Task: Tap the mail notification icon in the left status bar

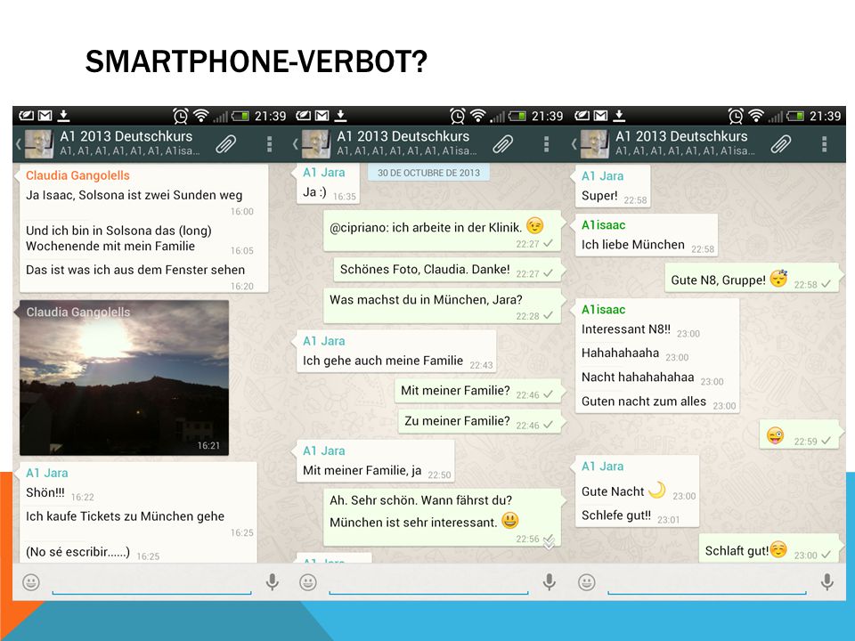Action: (45, 116)
